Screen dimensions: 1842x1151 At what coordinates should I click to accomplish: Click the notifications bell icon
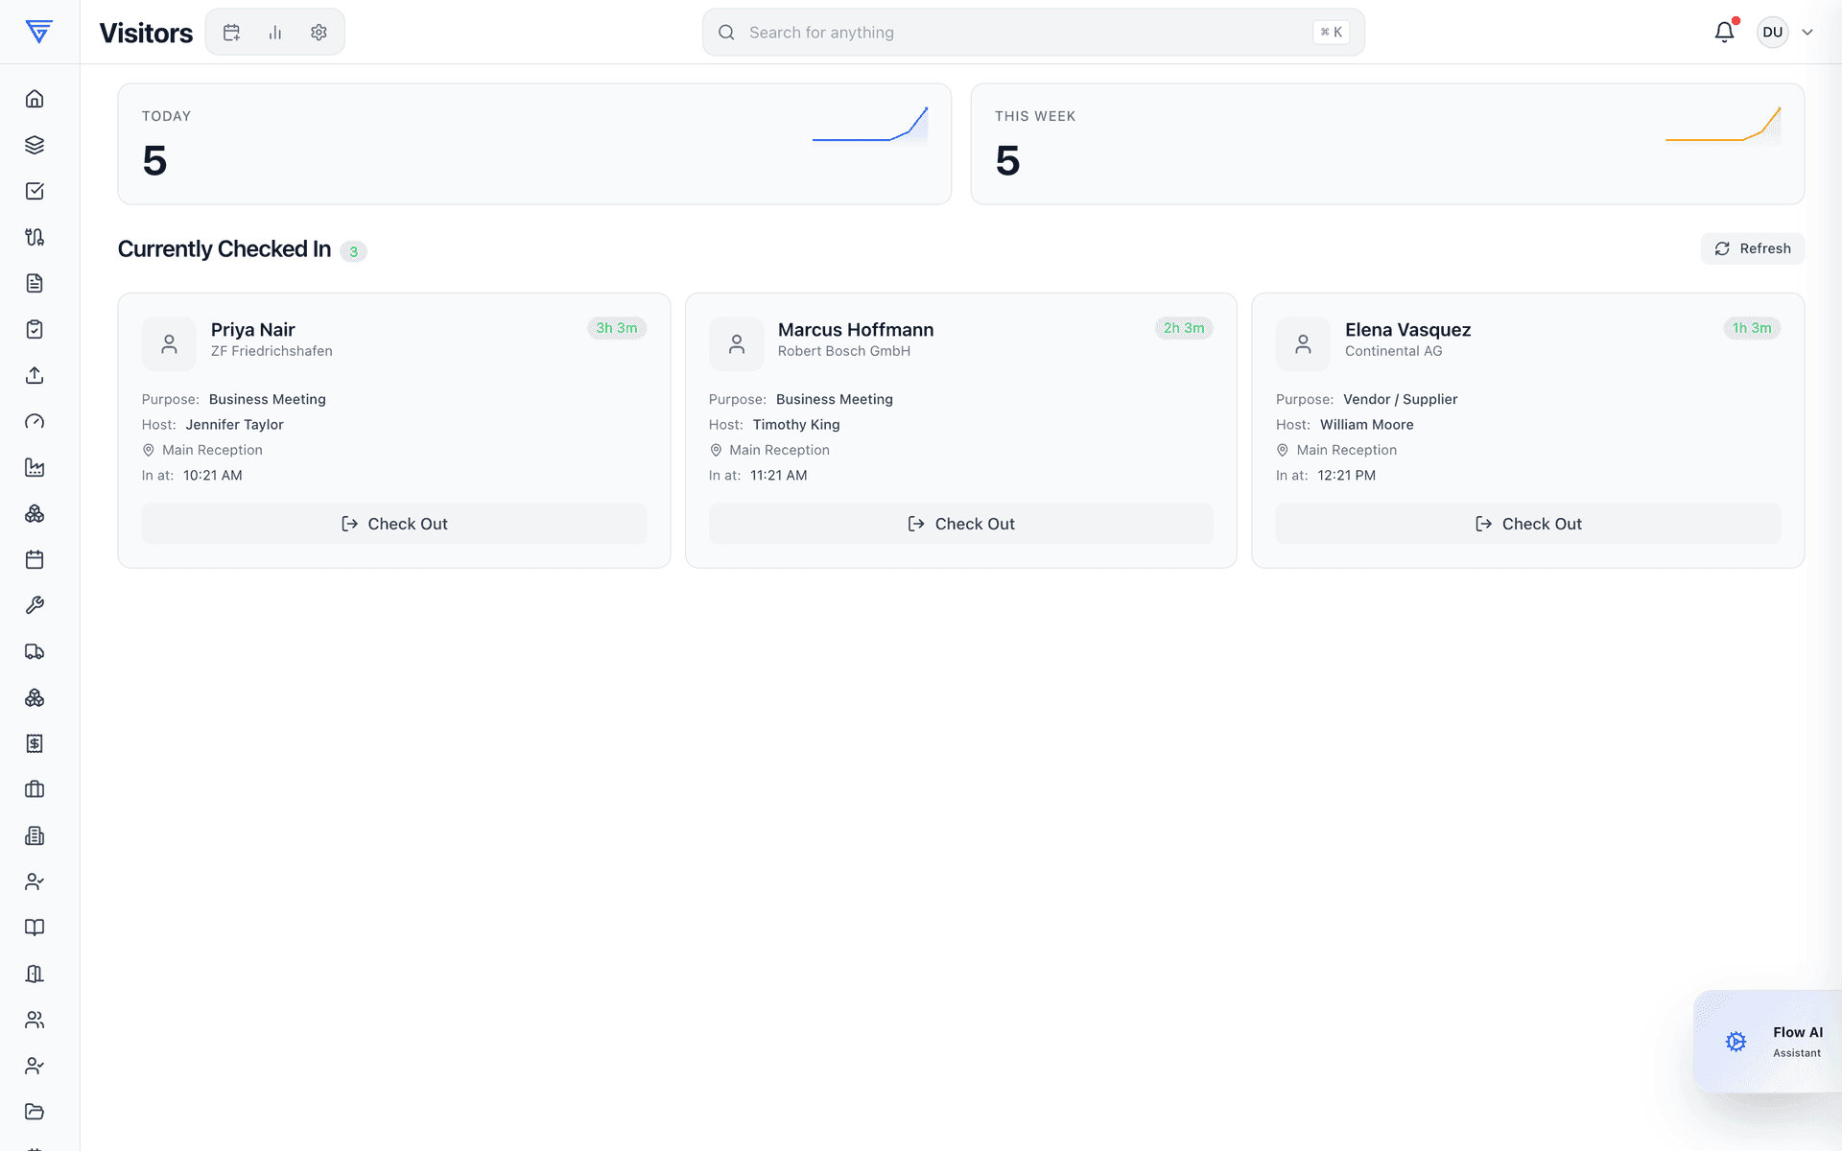pyautogui.click(x=1724, y=32)
